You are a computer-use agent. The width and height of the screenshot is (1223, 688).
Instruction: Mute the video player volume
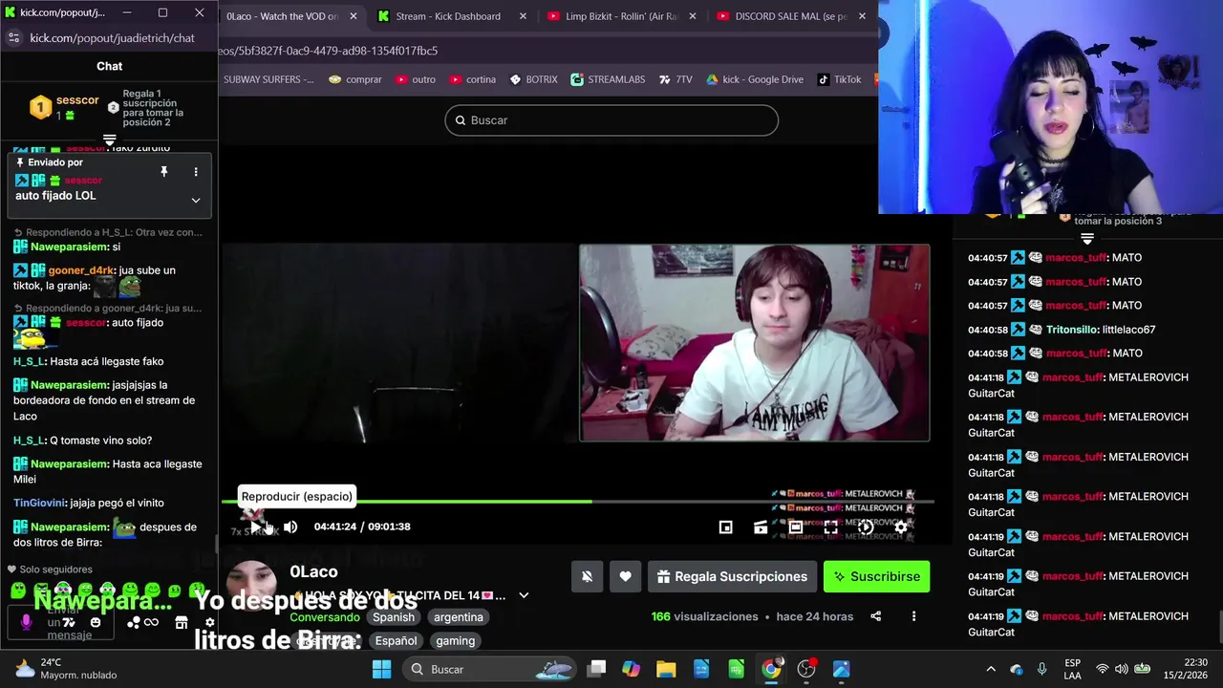pyautogui.click(x=290, y=527)
